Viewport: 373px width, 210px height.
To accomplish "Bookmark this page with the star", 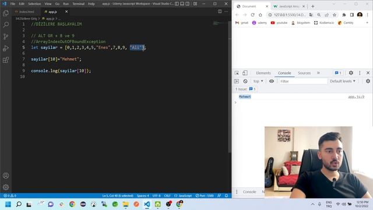I will coord(335,15).
